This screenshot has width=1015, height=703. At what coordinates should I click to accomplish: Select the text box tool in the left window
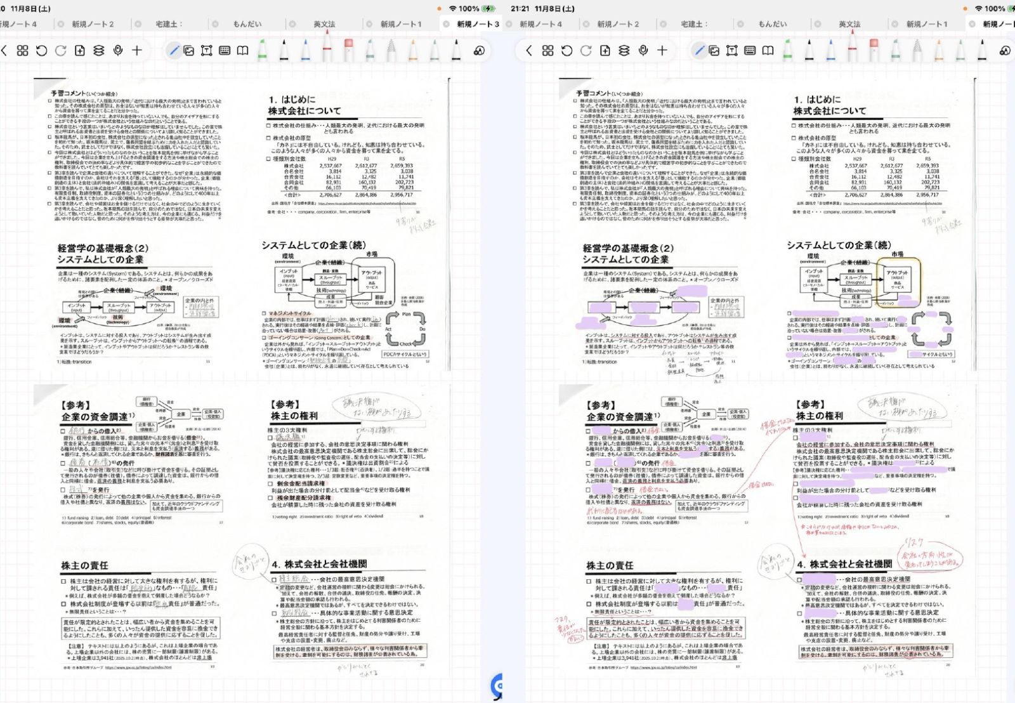tap(207, 51)
